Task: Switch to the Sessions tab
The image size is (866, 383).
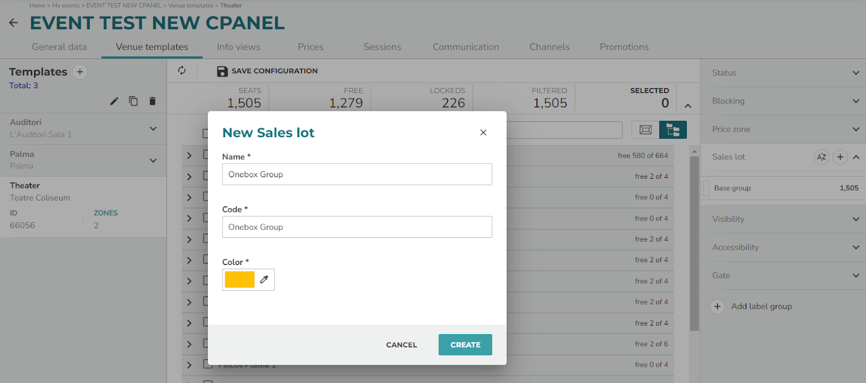Action: click(x=383, y=47)
